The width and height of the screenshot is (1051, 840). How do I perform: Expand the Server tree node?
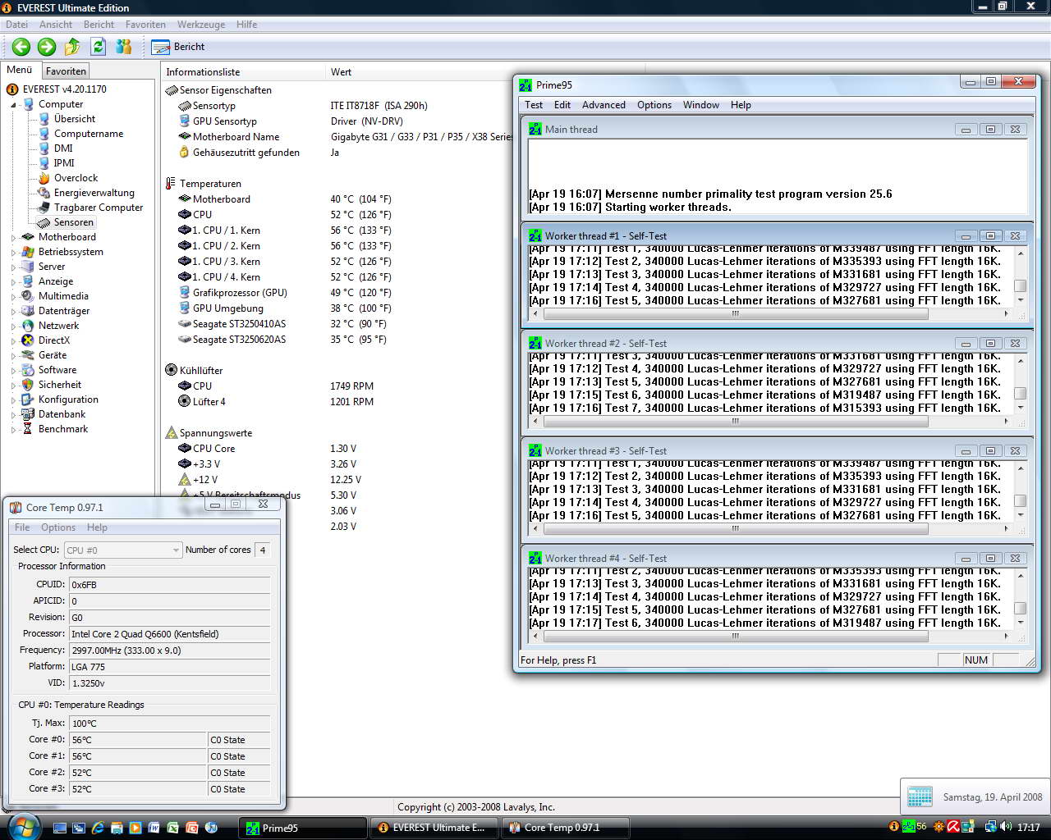coord(13,267)
